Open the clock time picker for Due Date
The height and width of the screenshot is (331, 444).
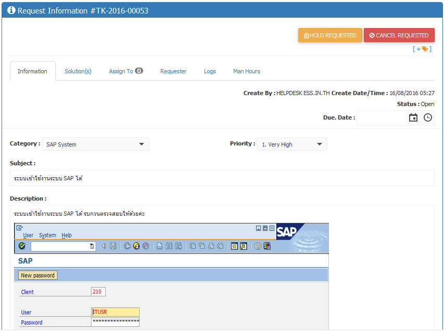point(427,117)
